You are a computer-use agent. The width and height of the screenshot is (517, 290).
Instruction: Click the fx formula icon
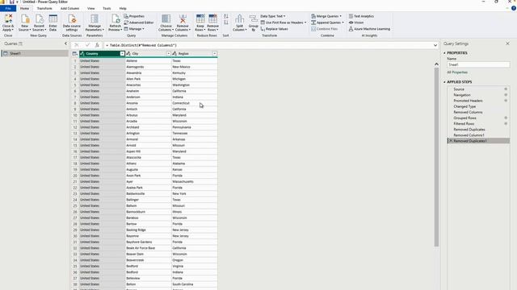[97, 45]
